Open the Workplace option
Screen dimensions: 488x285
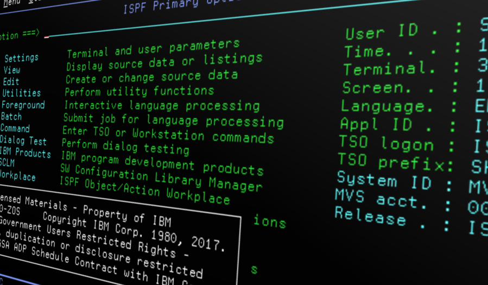coord(17,177)
